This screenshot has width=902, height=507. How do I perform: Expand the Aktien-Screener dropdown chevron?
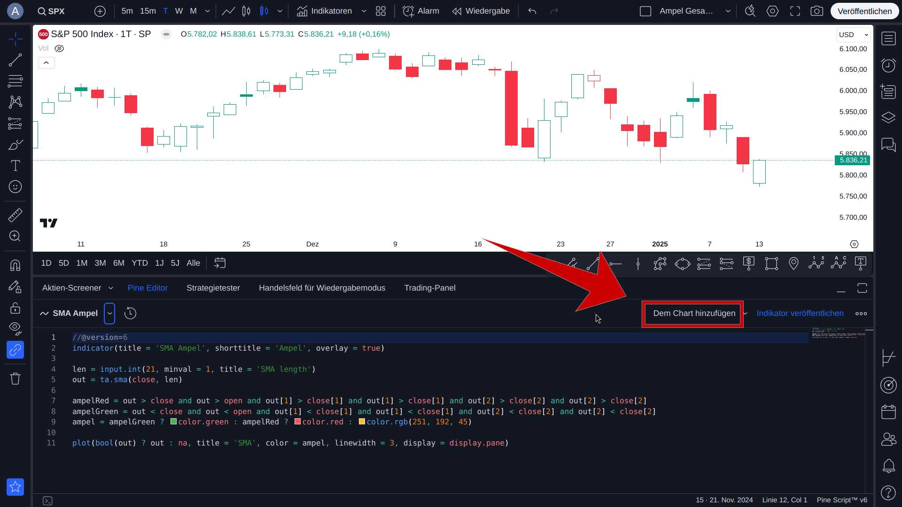111,288
